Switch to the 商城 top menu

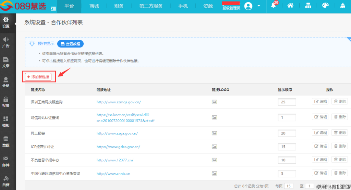[x=94, y=6]
